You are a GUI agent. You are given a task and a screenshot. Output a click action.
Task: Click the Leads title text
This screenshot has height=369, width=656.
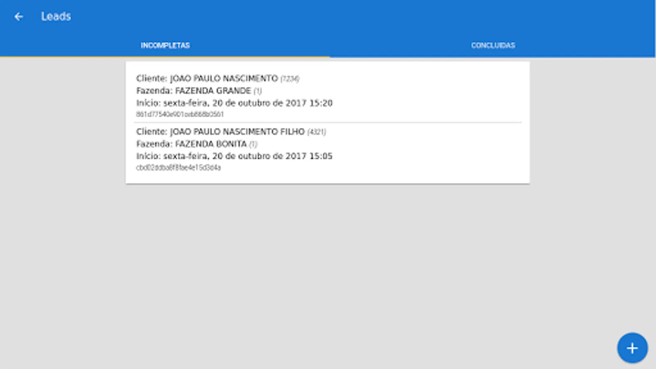55,16
